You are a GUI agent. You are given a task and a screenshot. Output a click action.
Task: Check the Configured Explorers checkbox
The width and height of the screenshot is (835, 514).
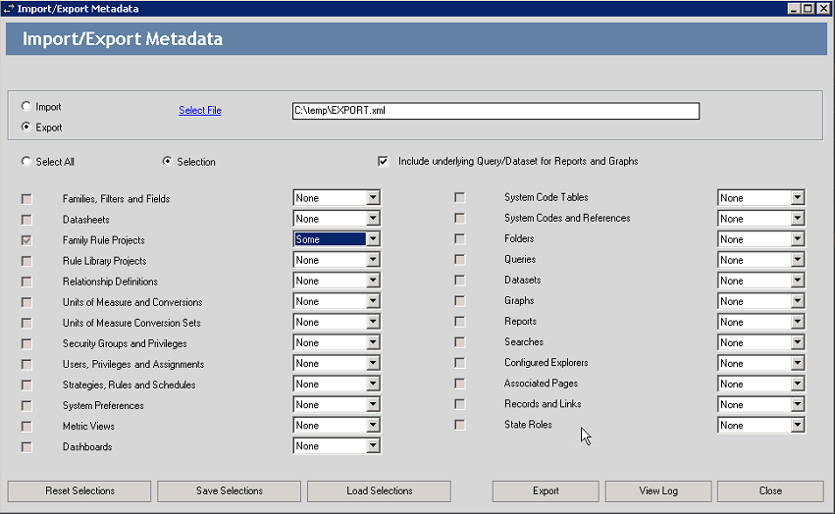tap(460, 363)
